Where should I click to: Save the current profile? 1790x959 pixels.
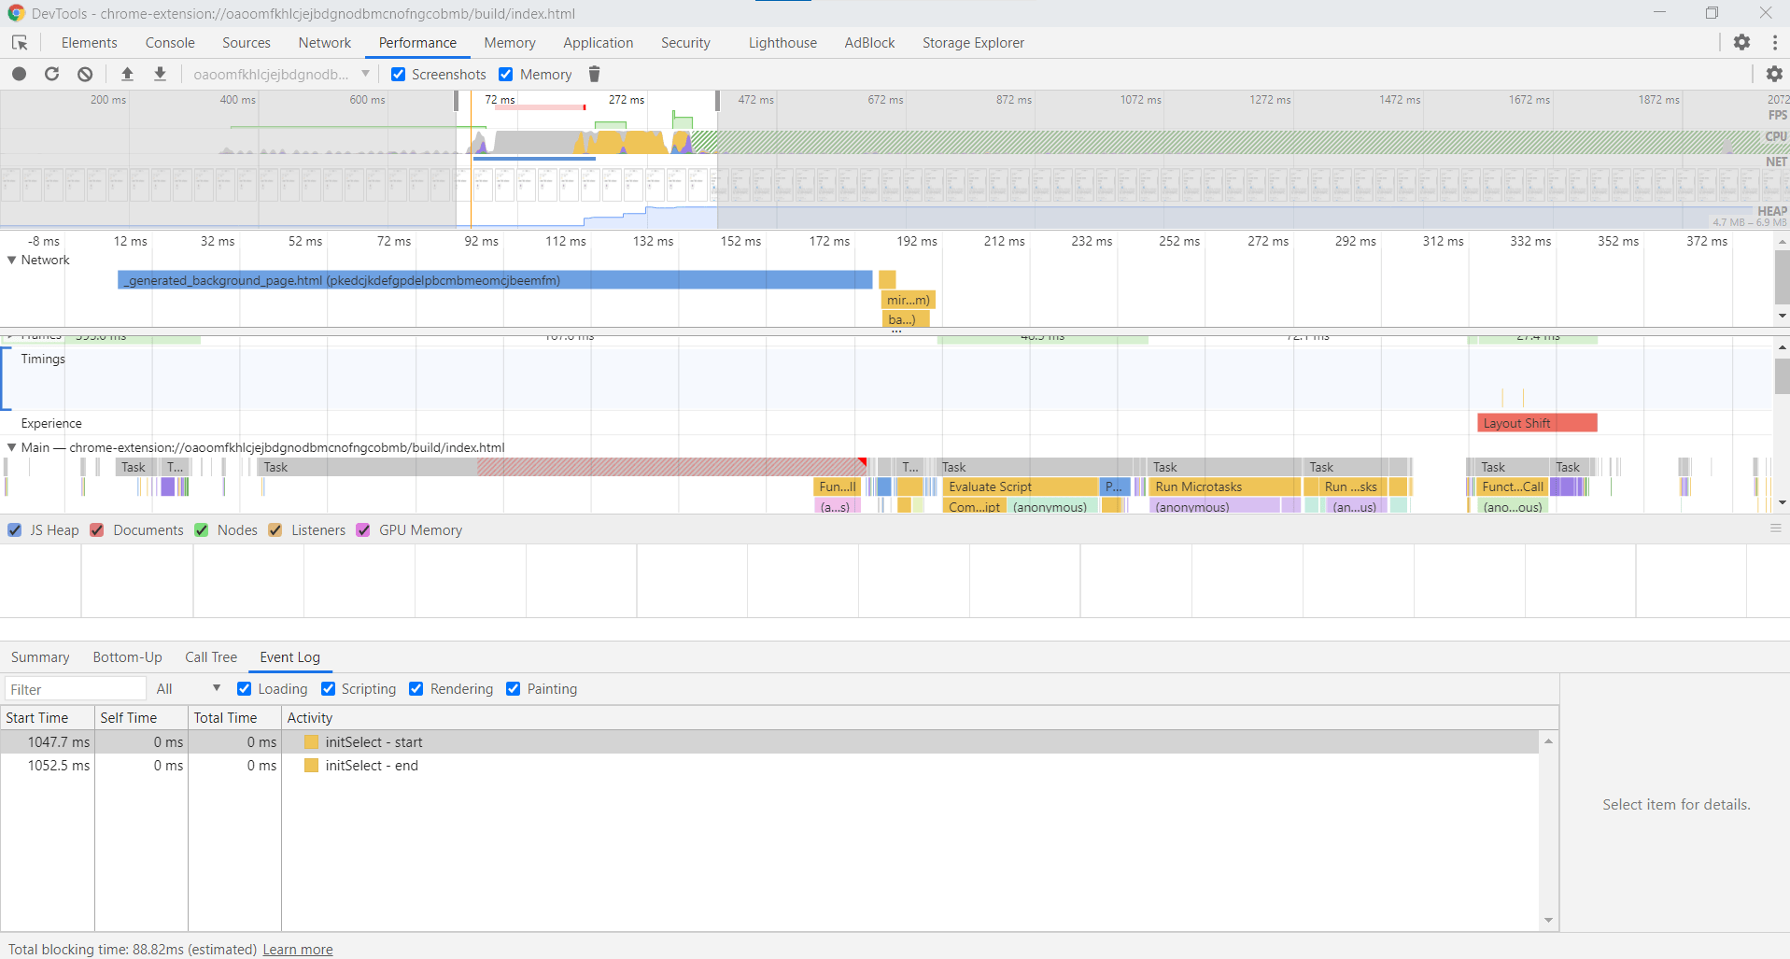160,74
